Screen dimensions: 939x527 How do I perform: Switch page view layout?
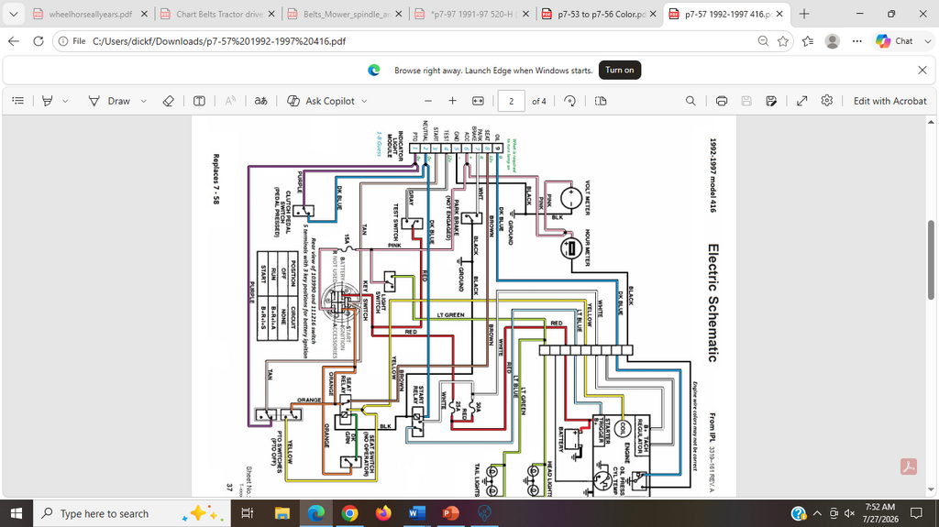[601, 101]
